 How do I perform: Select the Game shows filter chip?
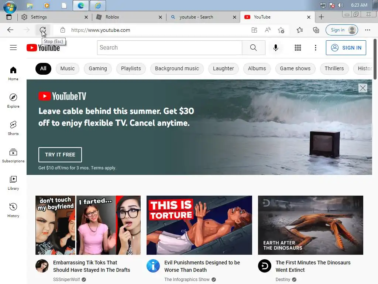(x=295, y=68)
